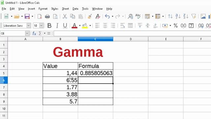Click the formula input line
The image size is (211, 119).
click(x=132, y=33)
